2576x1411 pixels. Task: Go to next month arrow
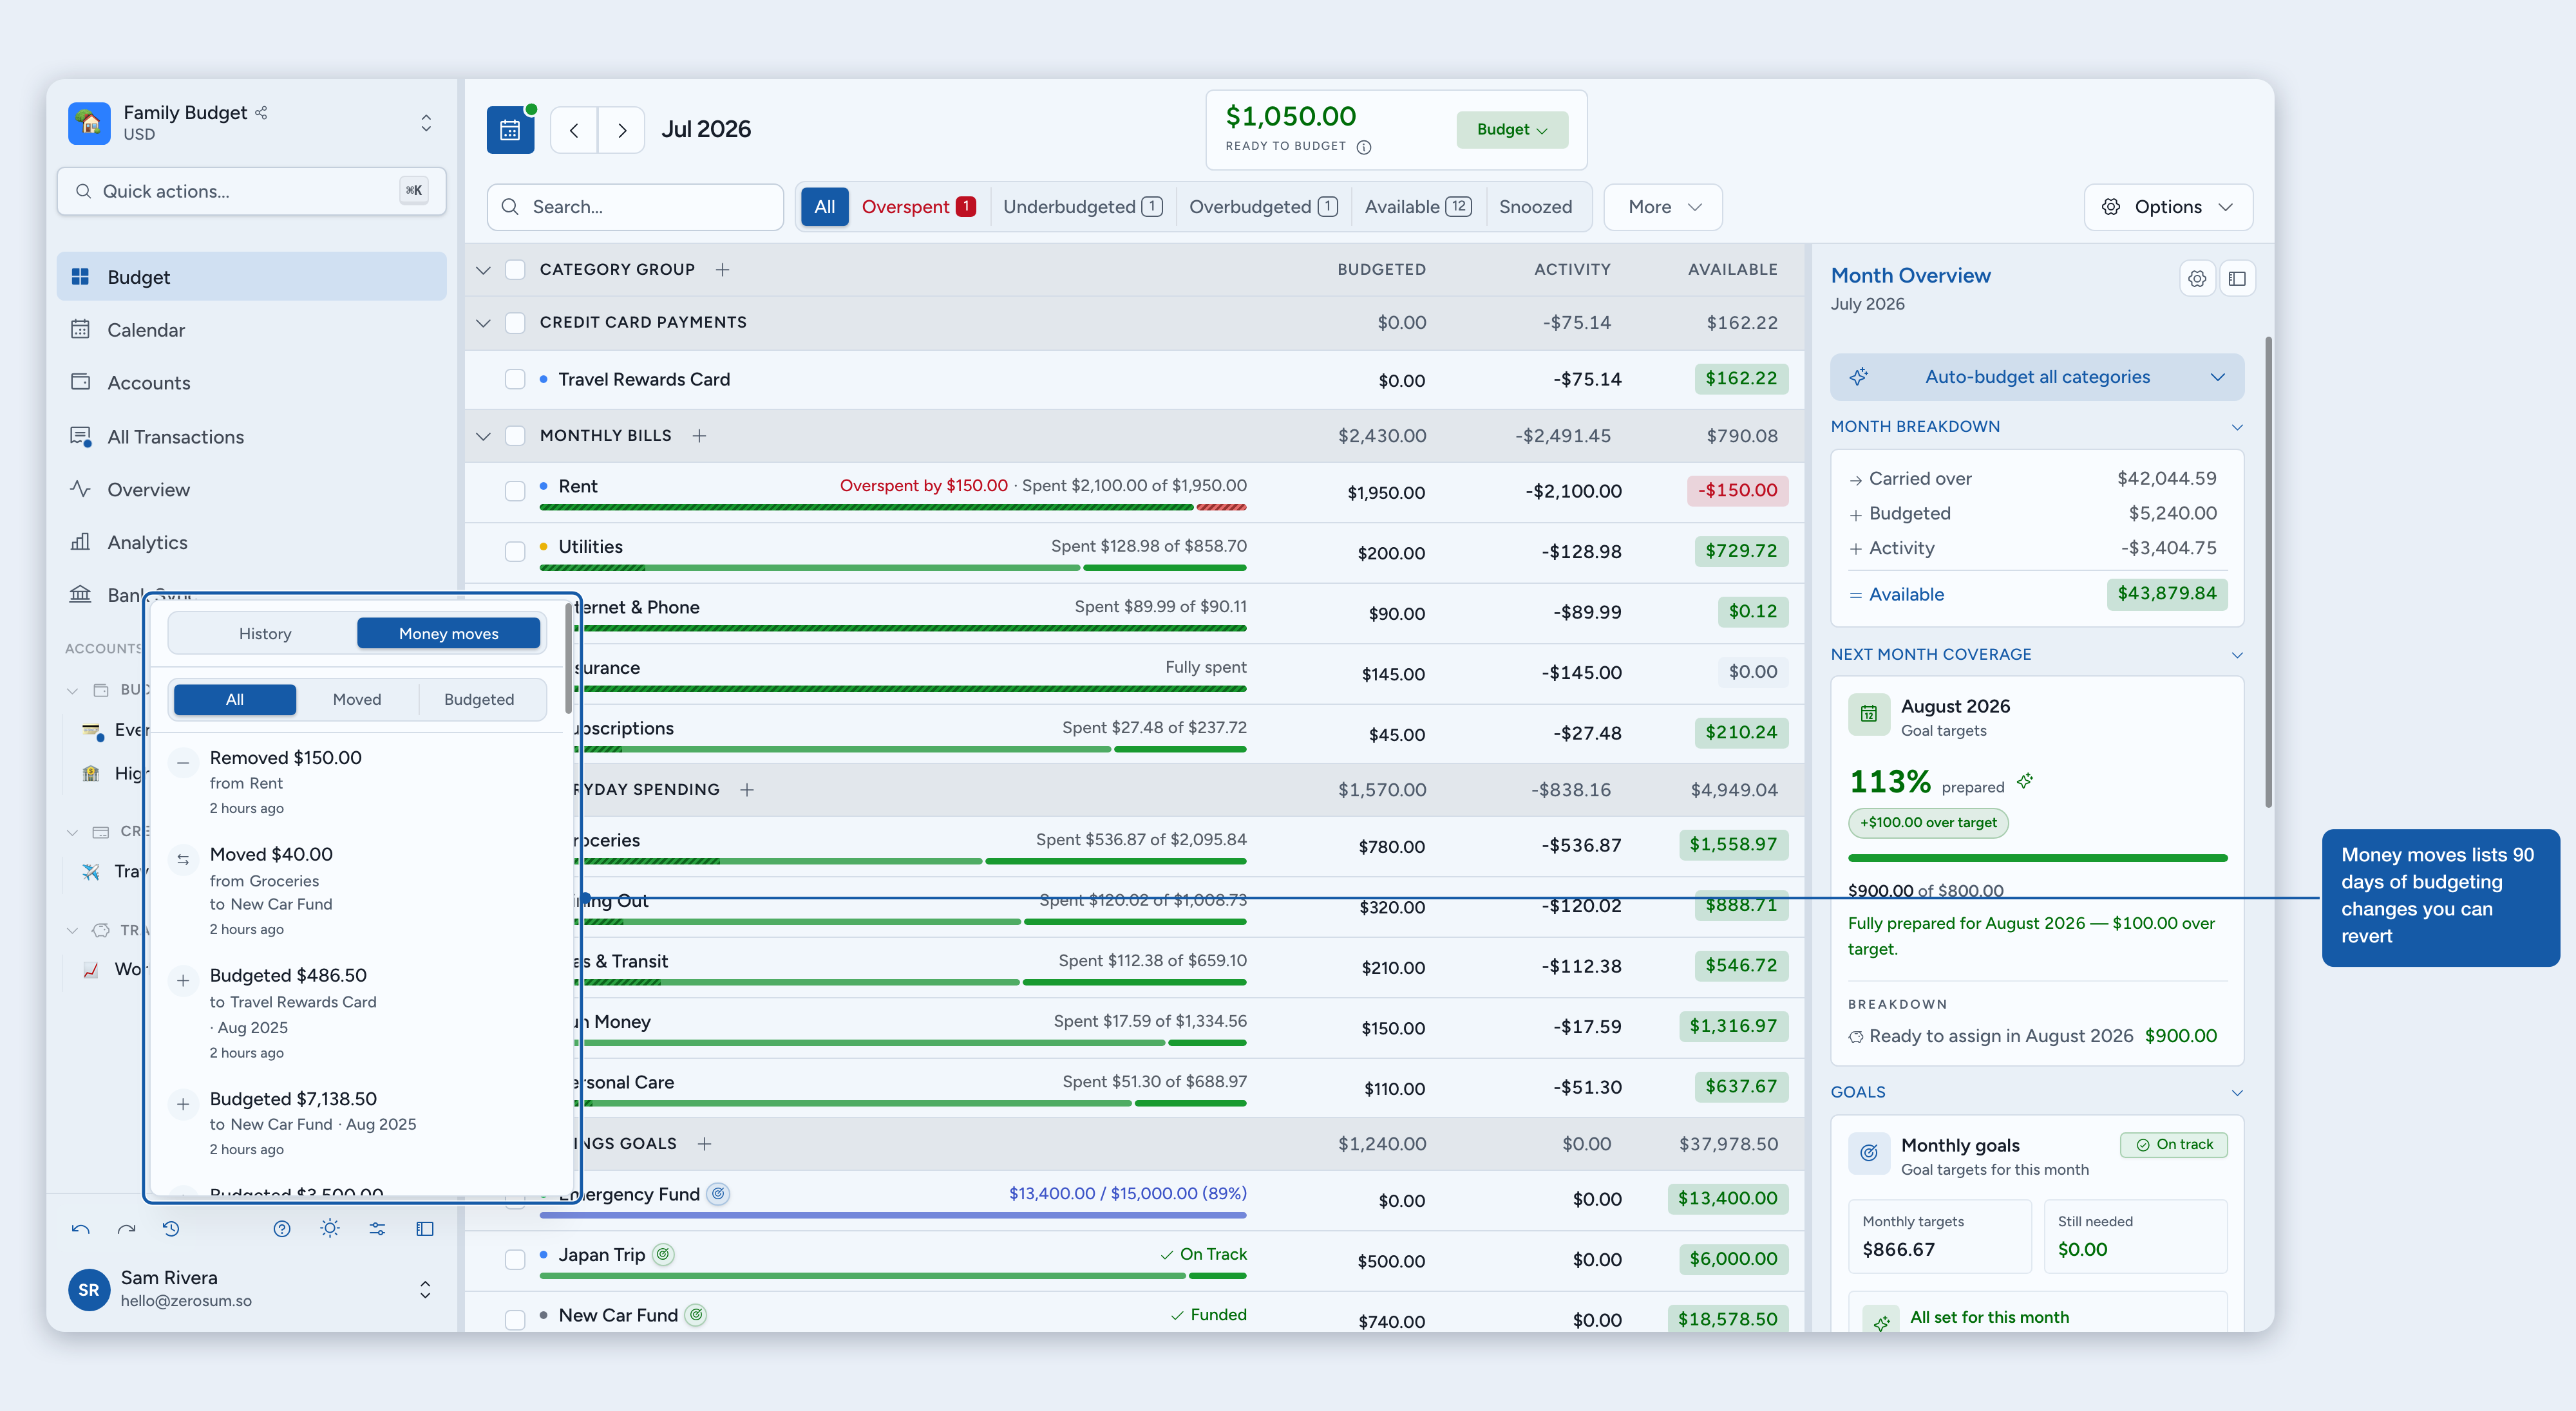[x=622, y=130]
